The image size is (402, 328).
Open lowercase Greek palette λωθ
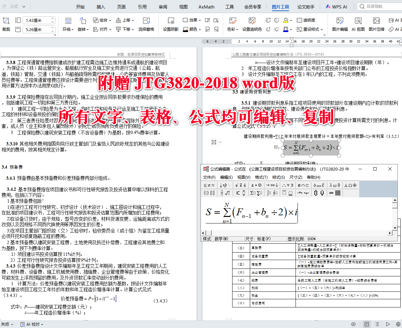(x=335, y=185)
